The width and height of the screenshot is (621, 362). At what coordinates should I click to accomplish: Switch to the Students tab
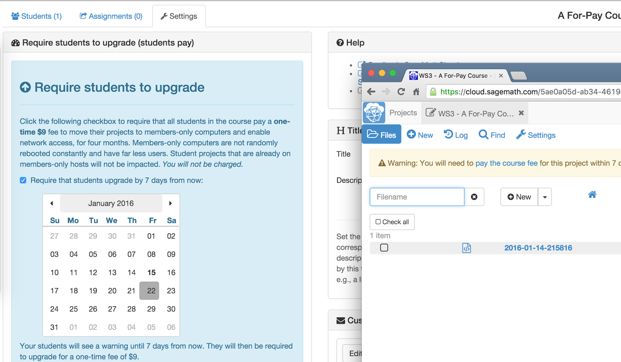point(36,16)
